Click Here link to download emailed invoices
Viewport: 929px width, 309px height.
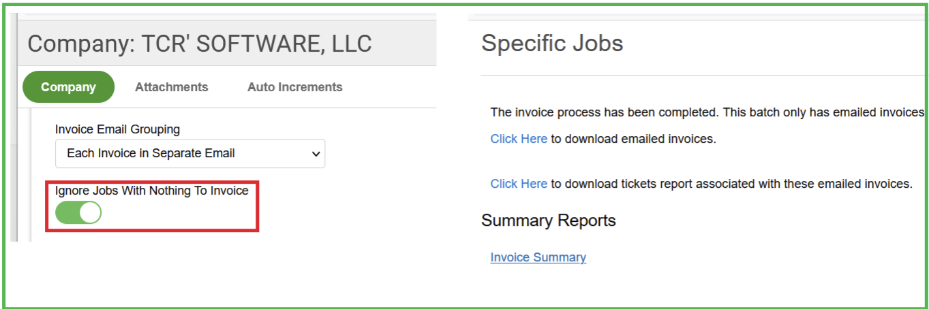(519, 139)
